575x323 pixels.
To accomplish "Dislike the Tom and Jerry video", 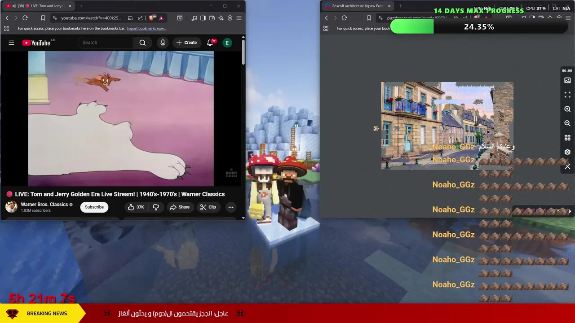I will [156, 207].
